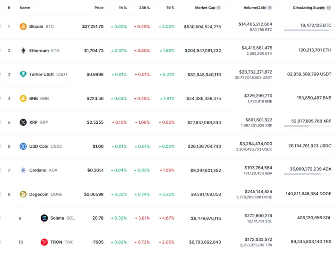The width and height of the screenshot is (334, 257).
Task: Click Bitcoin market cap $530,694,524,275
Action: [202, 26]
